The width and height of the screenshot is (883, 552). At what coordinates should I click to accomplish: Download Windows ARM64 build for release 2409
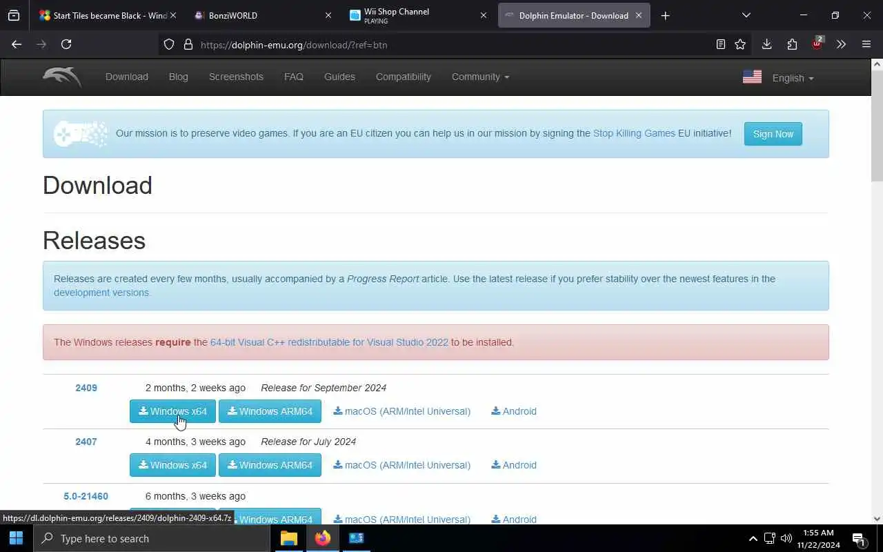coord(270,411)
